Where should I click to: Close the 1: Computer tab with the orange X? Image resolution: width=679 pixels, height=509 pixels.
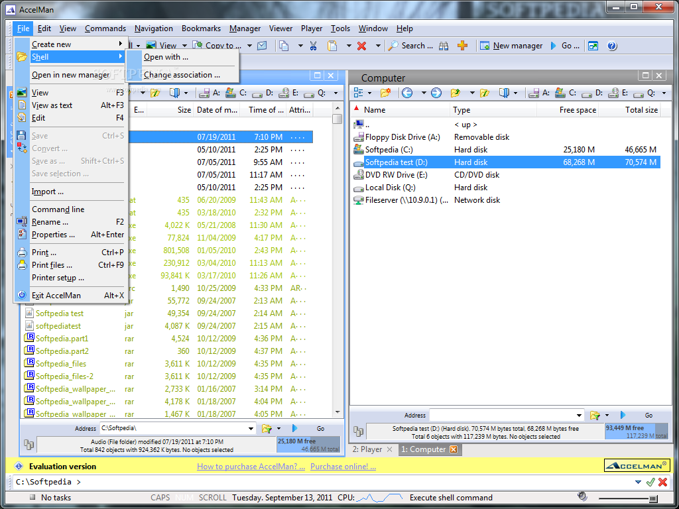click(454, 449)
